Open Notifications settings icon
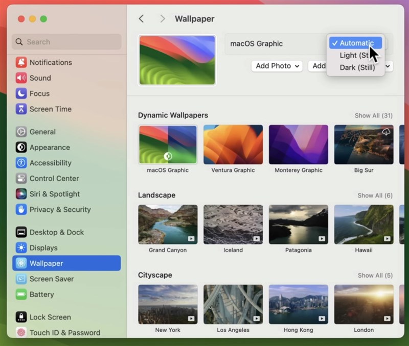 click(x=21, y=62)
